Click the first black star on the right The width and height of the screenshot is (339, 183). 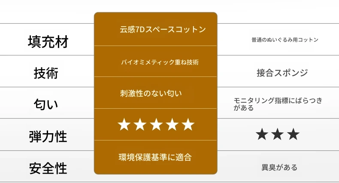pyautogui.click(x=262, y=134)
